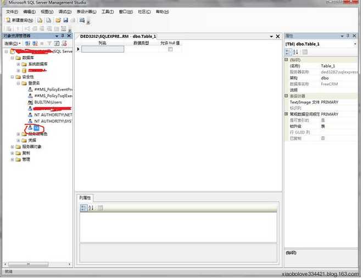Open the 属性 panel window position dropdown arrow
Screen dimensions: 363x278
342,36
